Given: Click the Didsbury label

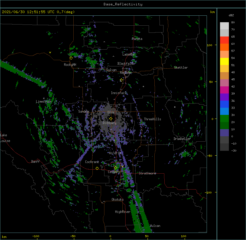Looking at the screenshot, I should (x=109, y=123).
